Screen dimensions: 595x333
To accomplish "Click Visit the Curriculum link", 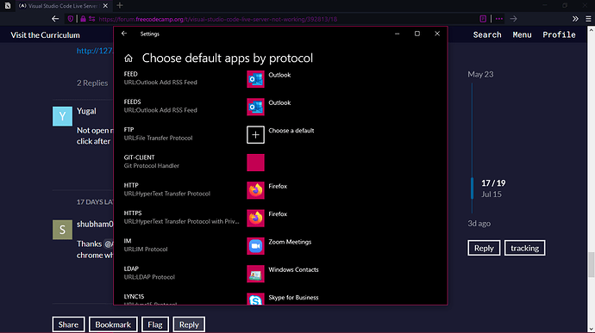I will click(x=45, y=35).
